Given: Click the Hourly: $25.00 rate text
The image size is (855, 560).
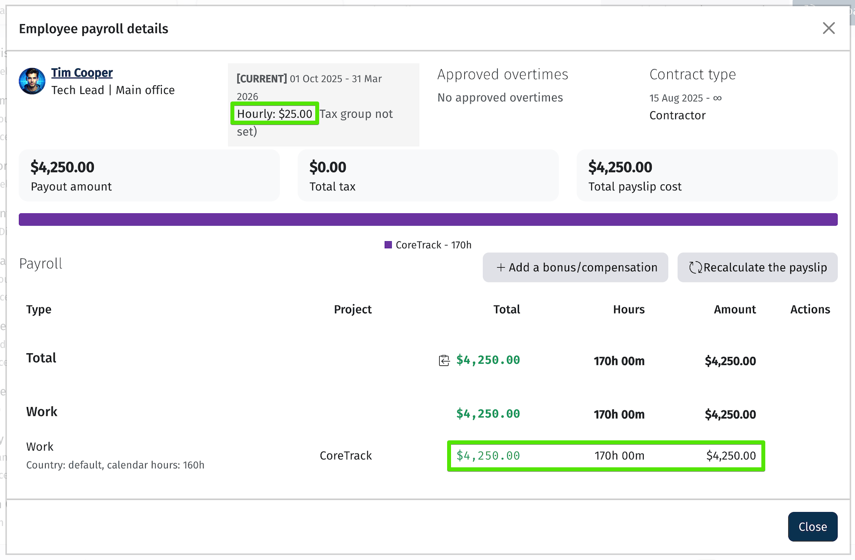Looking at the screenshot, I should point(275,114).
